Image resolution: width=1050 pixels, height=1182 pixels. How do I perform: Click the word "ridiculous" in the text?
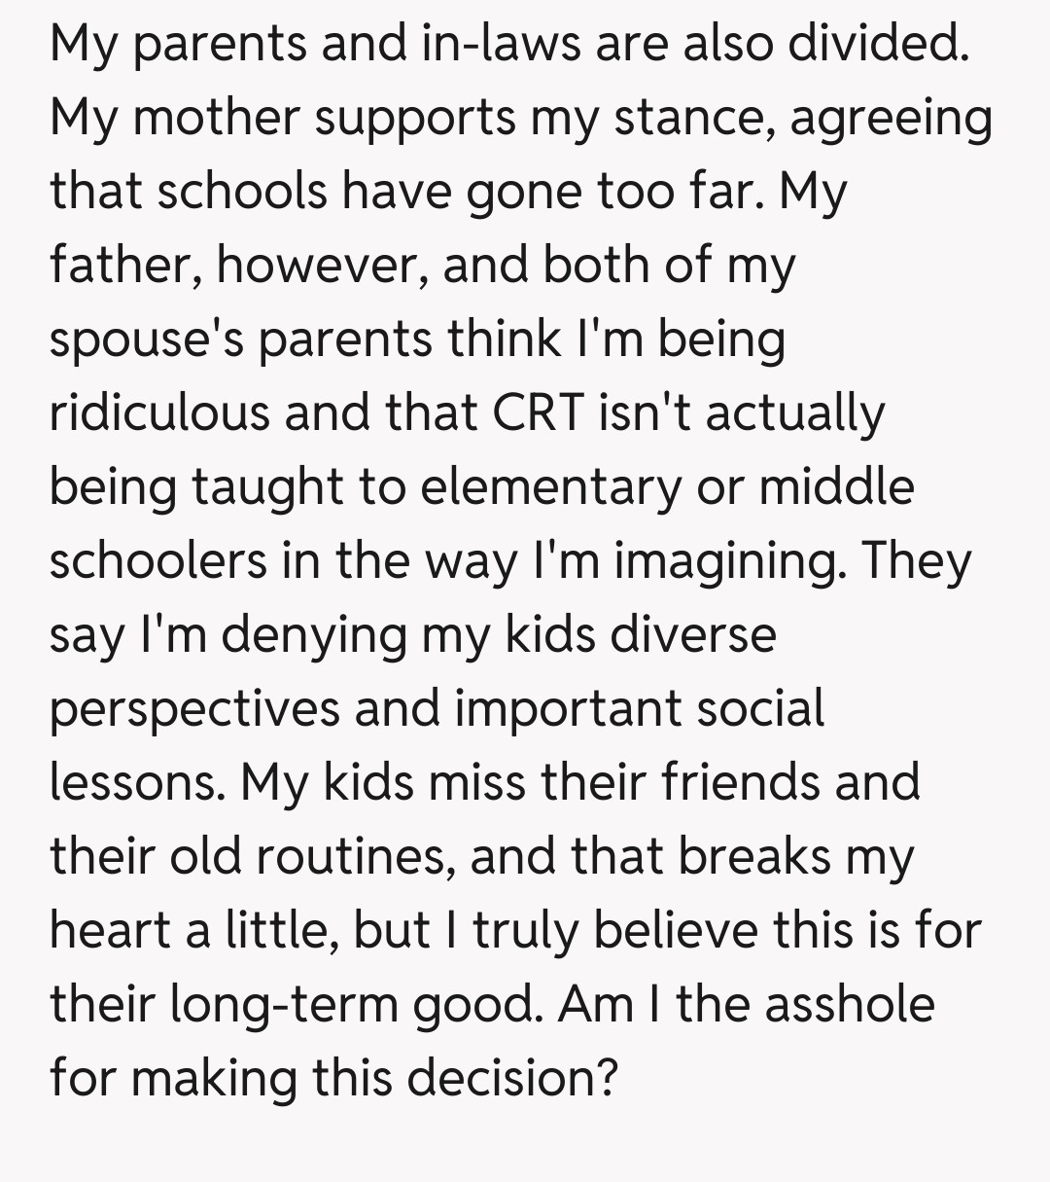pyautogui.click(x=158, y=412)
